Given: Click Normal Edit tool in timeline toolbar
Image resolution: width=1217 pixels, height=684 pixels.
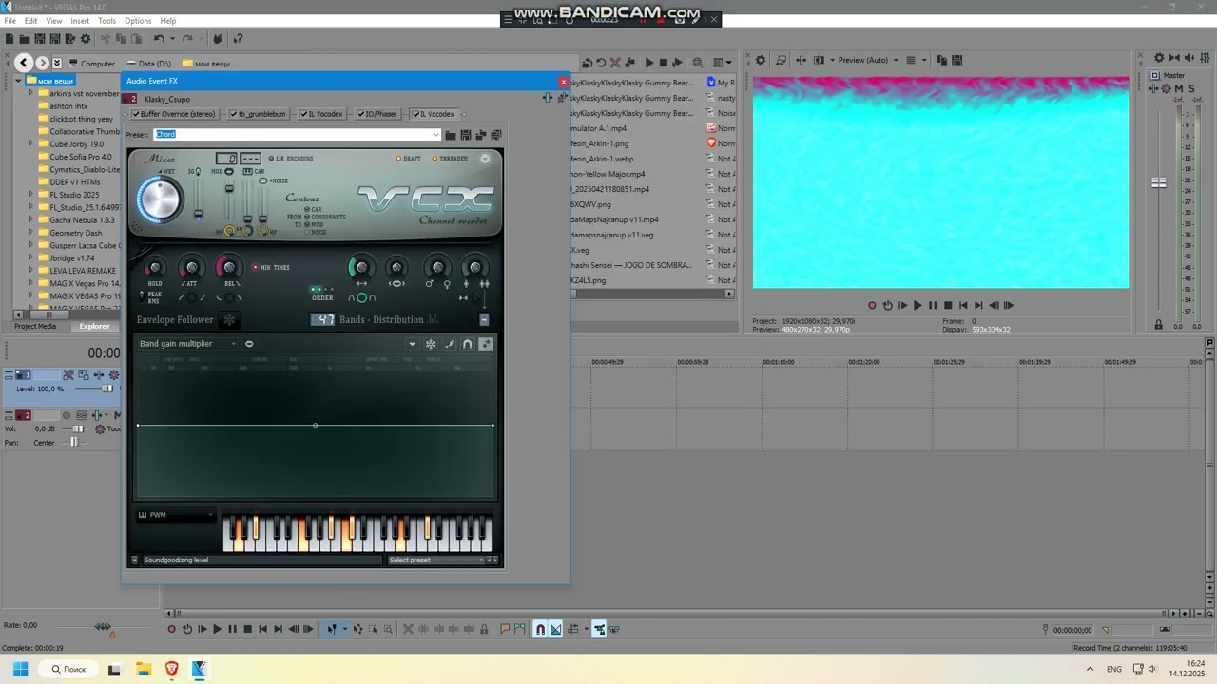Looking at the screenshot, I should coord(332,629).
